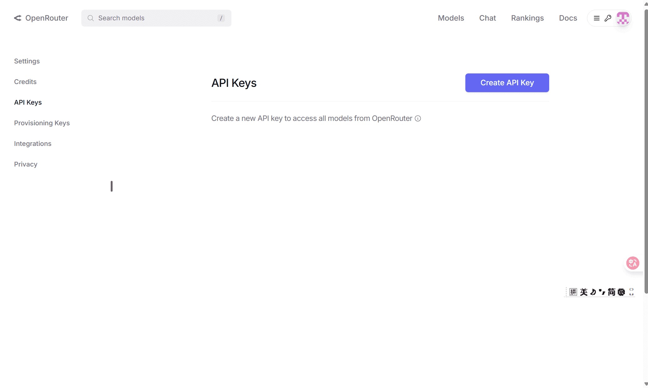Toggle IME punctuation mode

[602, 292]
